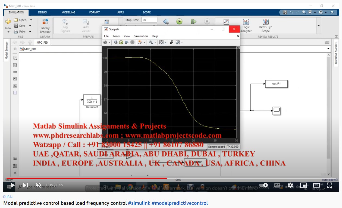
Task: Toggle video mute speaker icon
Action: click(38, 186)
